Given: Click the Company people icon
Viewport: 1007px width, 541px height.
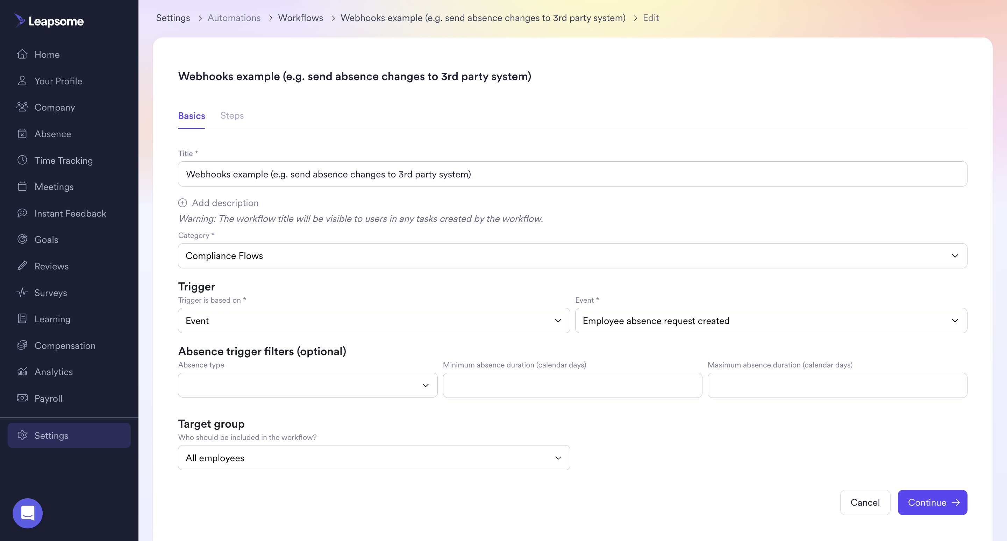Looking at the screenshot, I should [x=22, y=107].
